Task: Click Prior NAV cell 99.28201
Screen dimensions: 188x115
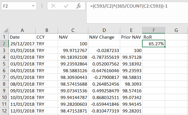Action: click(x=131, y=111)
